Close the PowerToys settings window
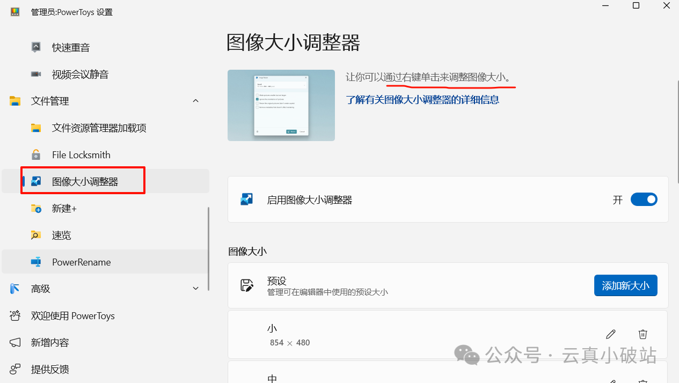The image size is (679, 383). pos(667,5)
